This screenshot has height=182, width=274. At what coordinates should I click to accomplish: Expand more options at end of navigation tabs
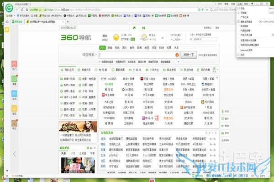point(218,70)
